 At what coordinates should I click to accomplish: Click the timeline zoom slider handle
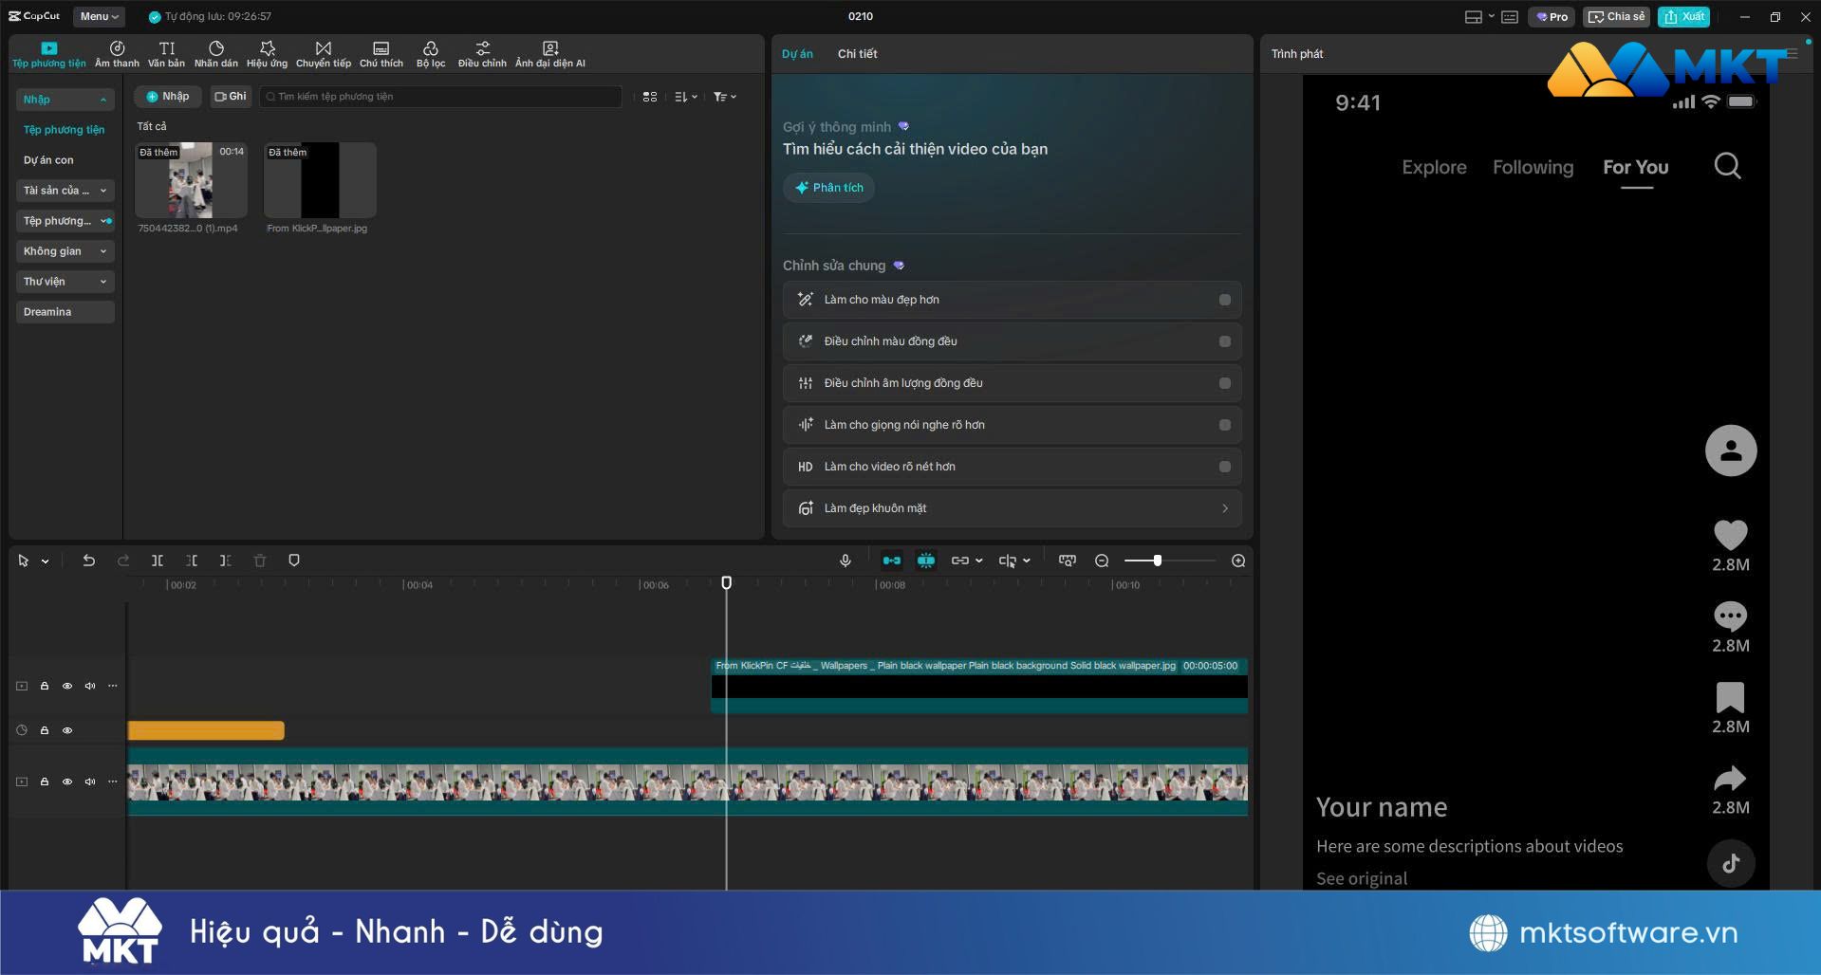pos(1157,561)
